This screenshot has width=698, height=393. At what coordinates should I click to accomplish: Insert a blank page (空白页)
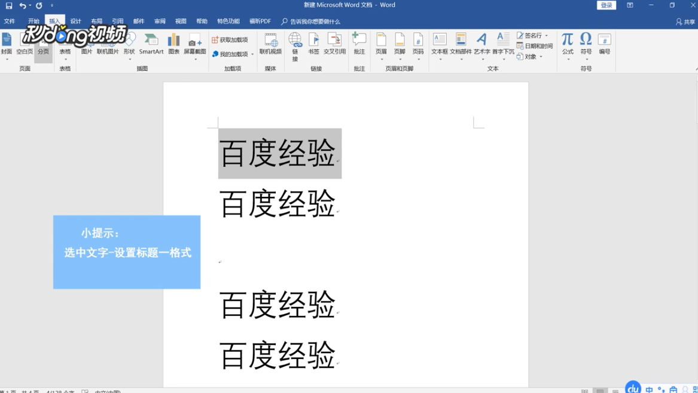point(25,44)
